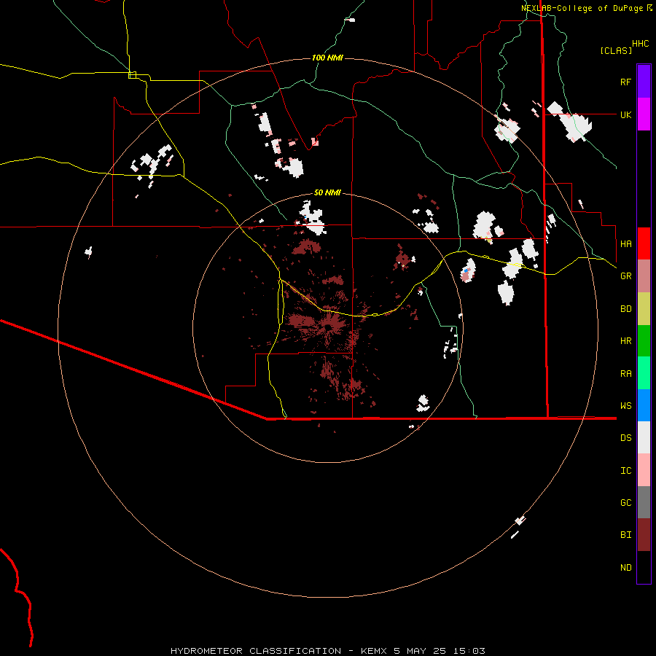Image resolution: width=656 pixels, height=656 pixels.
Task: Click the blue wet snow pixel in echo
Action: [466, 271]
